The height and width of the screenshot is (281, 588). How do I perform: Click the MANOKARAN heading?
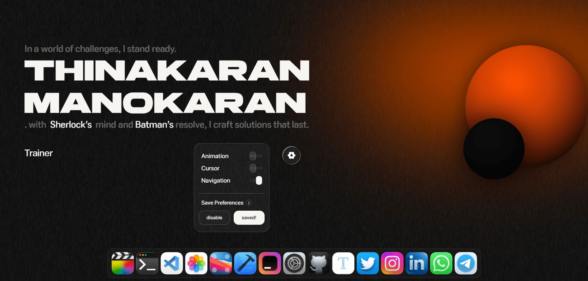click(x=165, y=103)
